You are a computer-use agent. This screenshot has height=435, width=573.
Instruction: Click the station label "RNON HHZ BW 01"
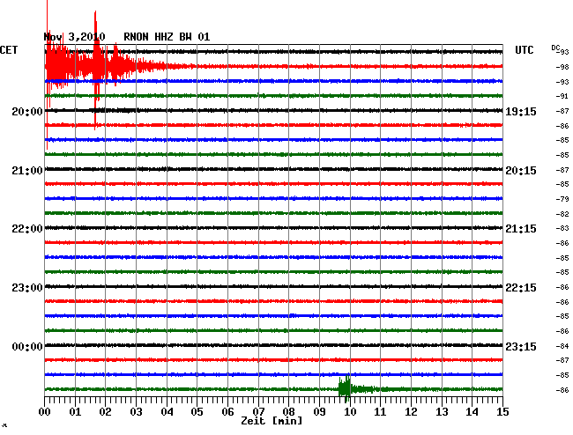pos(167,37)
